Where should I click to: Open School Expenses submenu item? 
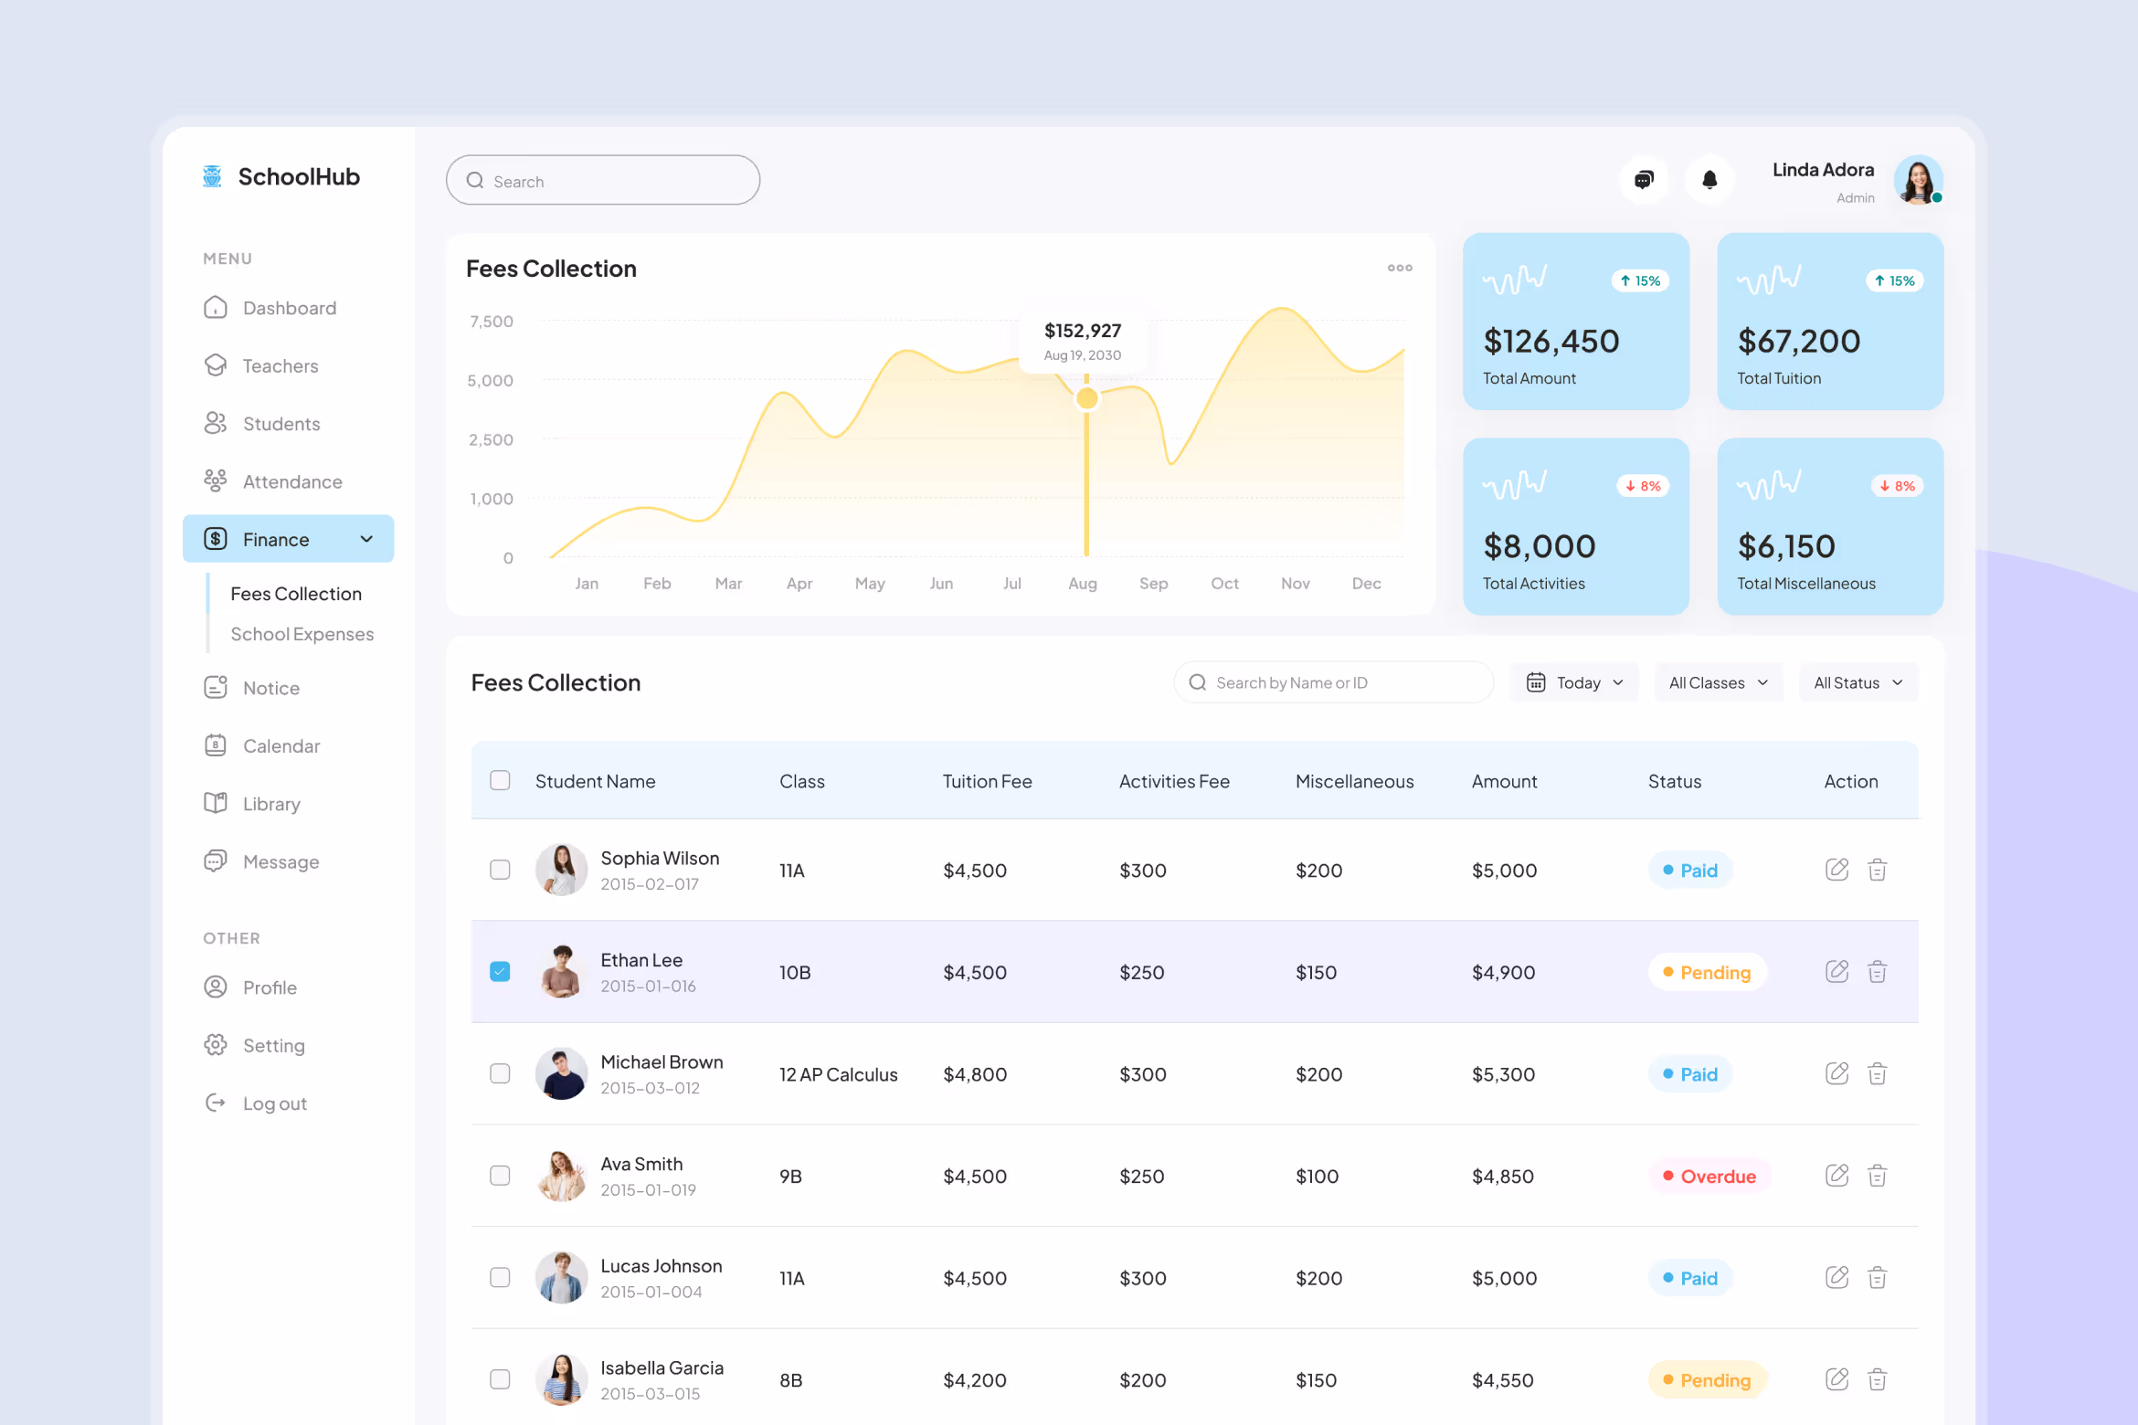pyautogui.click(x=302, y=634)
